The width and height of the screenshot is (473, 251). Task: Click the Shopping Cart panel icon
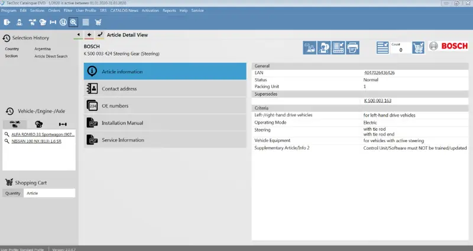pos(9,182)
